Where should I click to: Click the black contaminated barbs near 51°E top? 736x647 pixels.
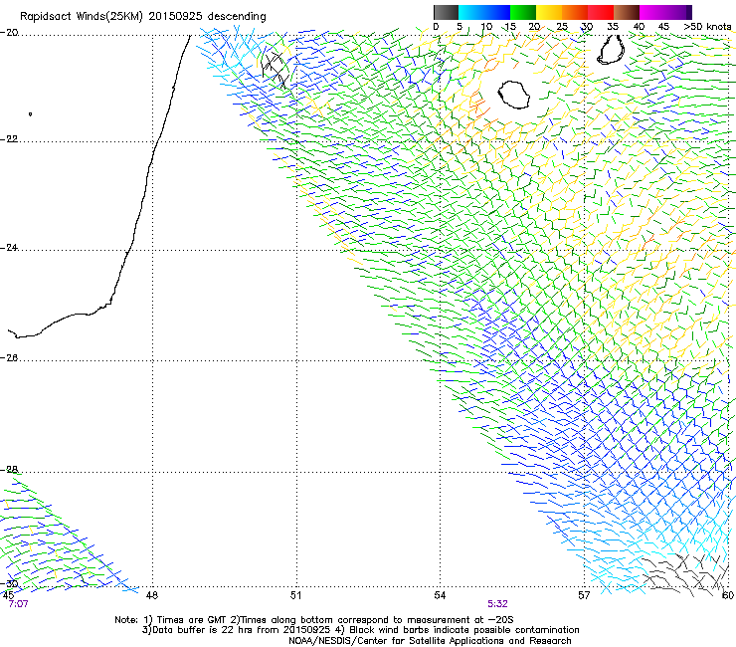[276, 70]
